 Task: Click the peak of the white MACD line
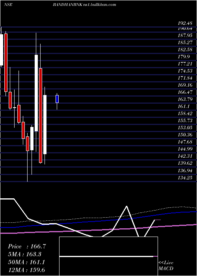coord(126,206)
